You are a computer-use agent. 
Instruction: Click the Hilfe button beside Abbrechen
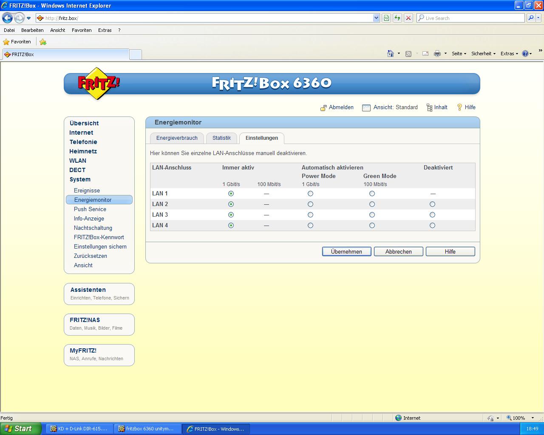pyautogui.click(x=450, y=251)
